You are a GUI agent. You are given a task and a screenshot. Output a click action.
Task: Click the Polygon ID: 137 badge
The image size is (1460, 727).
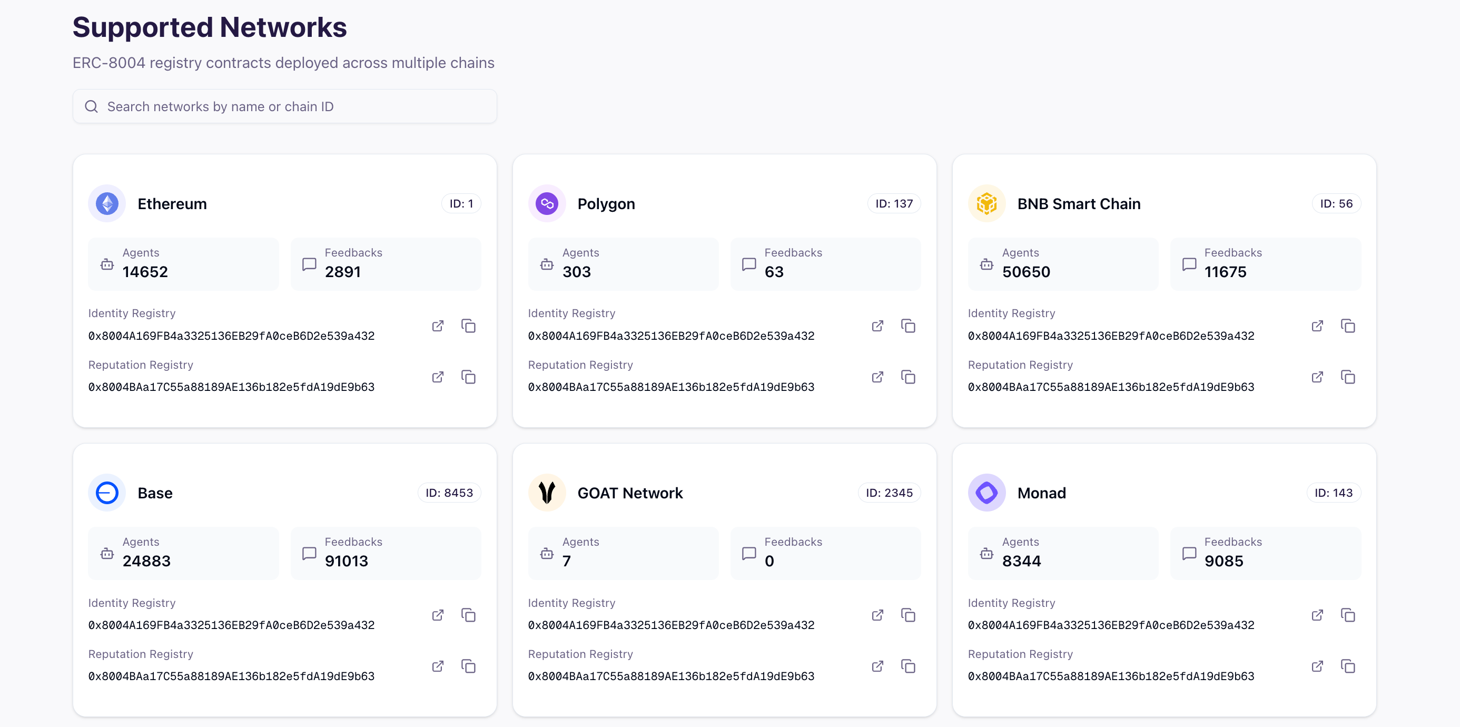click(x=893, y=203)
